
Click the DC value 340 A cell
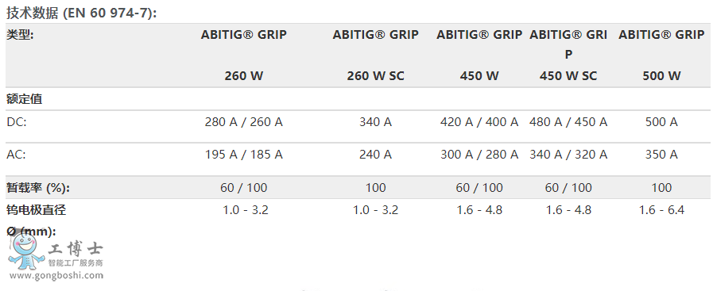point(376,122)
